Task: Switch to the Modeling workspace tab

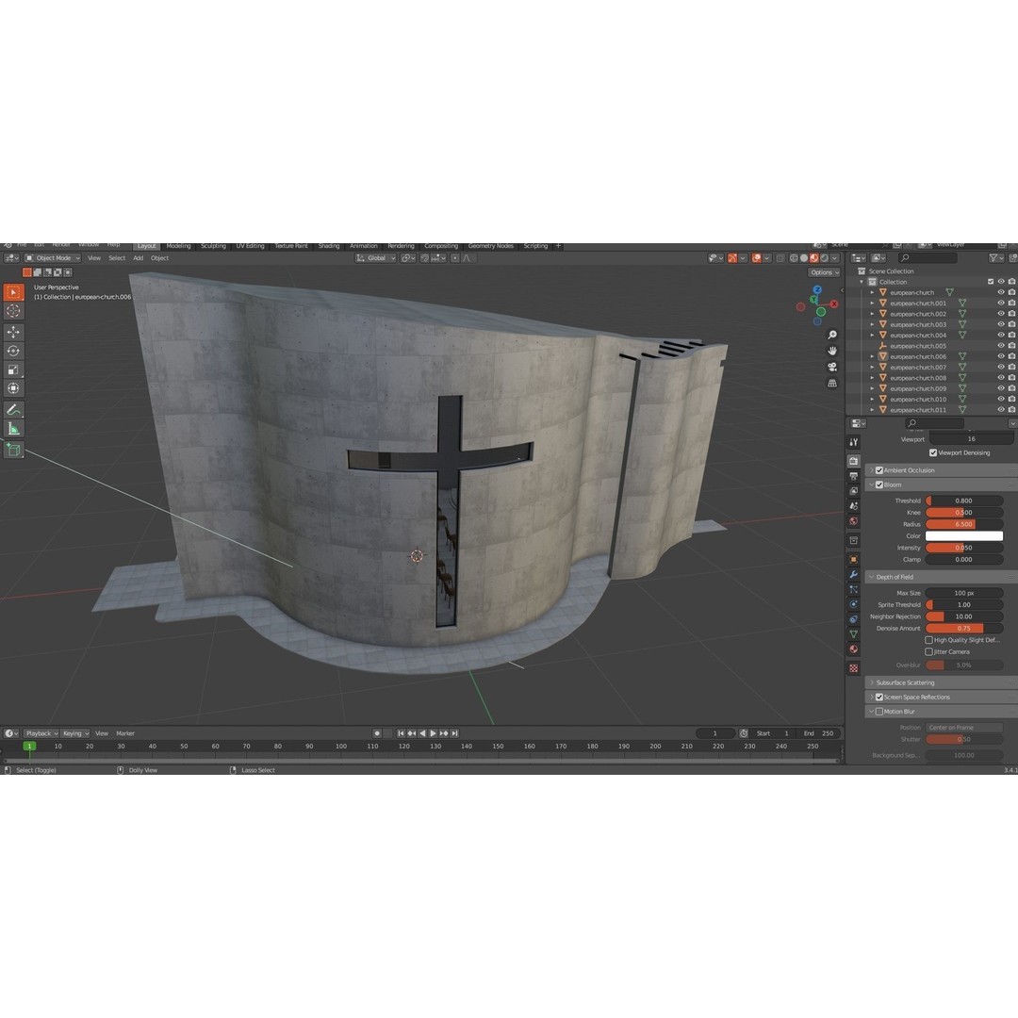Action: point(178,246)
